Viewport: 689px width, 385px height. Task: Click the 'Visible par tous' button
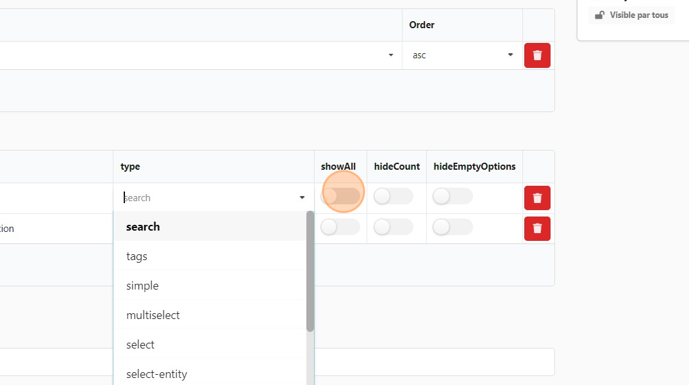pos(631,15)
